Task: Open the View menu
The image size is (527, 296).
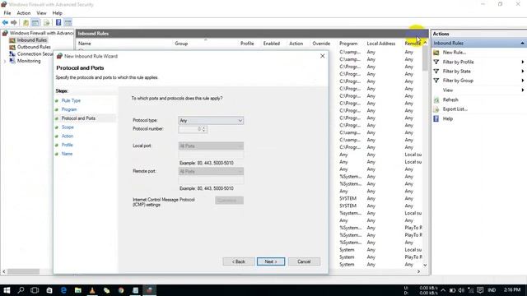Action: pyautogui.click(x=41, y=13)
